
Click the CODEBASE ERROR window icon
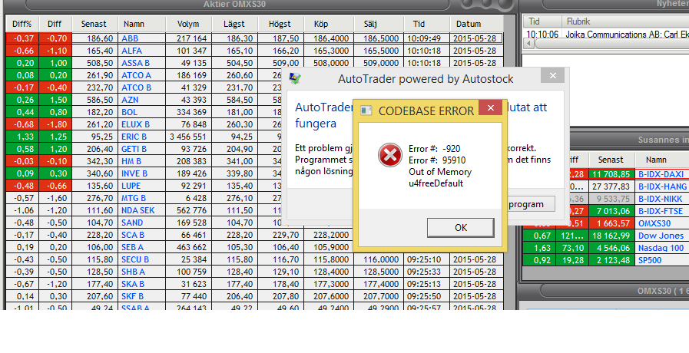[366, 111]
